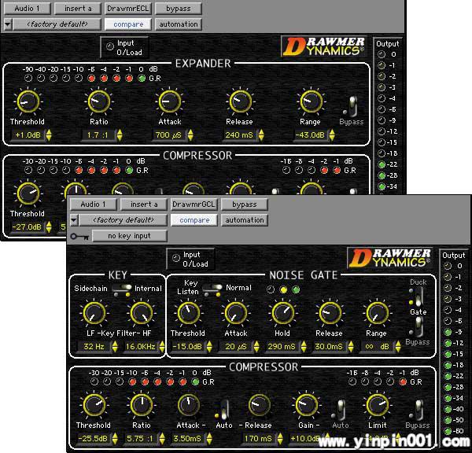Image resolution: width=472 pixels, height=453 pixels.
Task: Click the Expander Release knob
Action: (239, 101)
